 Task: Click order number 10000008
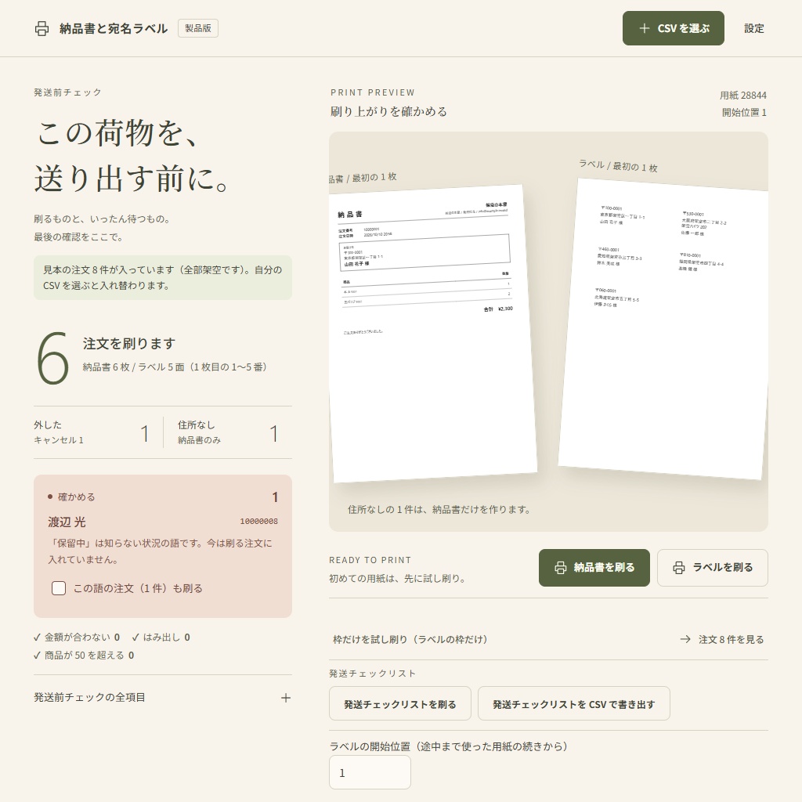(258, 521)
